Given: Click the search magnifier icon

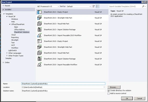Looking at the screenshot, I should click(x=143, y=6).
